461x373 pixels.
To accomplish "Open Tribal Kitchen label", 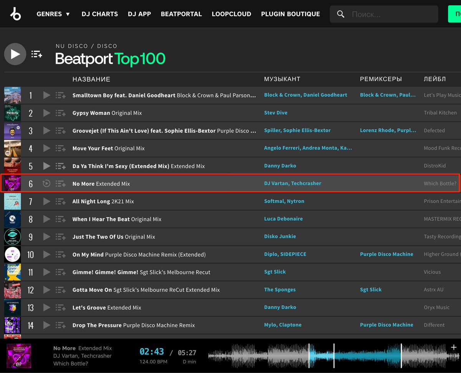I will tap(440, 113).
